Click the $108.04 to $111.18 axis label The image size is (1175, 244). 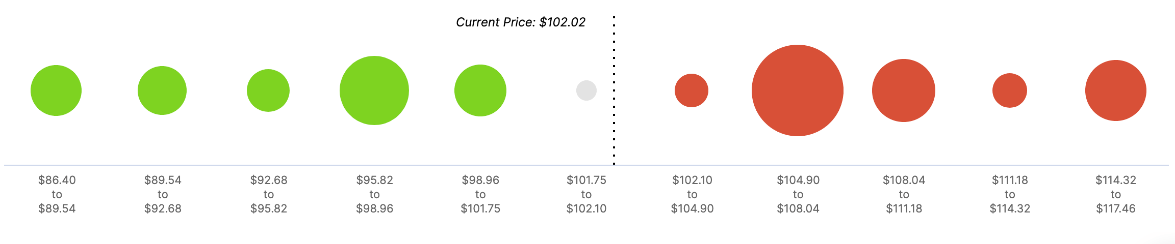tap(904, 194)
